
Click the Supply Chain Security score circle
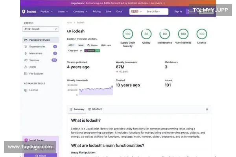coord(128,34)
